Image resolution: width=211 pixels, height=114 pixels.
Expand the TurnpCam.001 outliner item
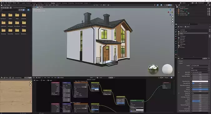(177, 13)
